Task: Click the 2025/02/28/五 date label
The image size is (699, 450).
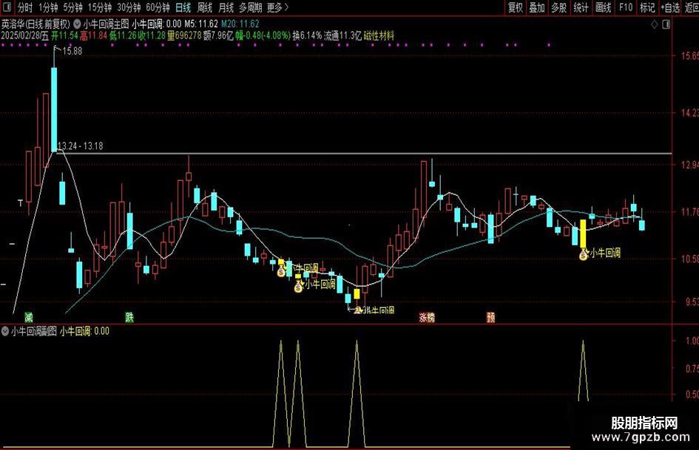Action: [24, 35]
